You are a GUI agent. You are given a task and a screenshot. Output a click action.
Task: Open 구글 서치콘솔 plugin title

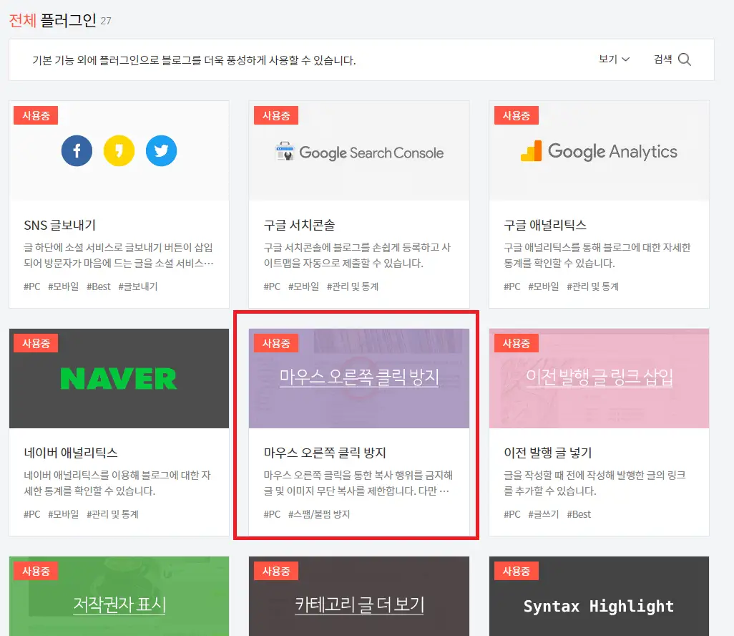pos(299,225)
